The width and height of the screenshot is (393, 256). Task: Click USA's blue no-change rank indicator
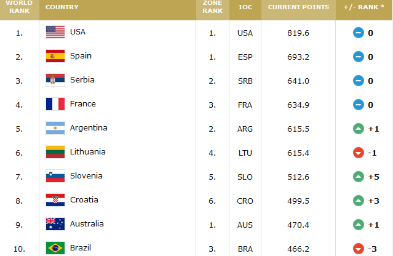tap(359, 32)
